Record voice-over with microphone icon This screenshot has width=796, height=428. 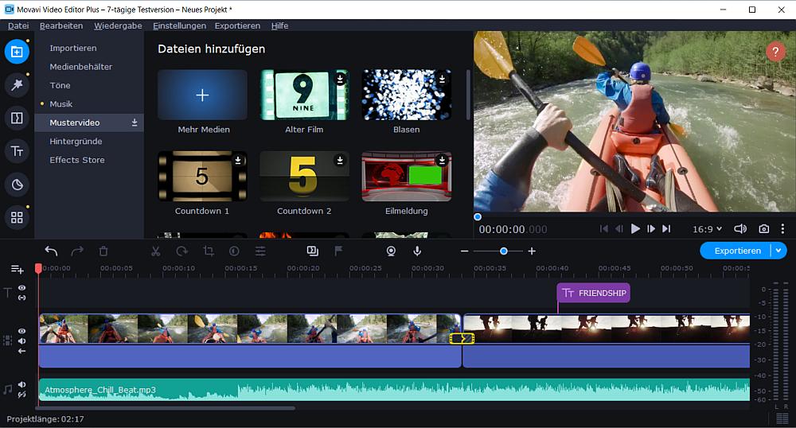point(417,251)
